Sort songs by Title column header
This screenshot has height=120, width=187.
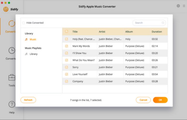pyautogui.click(x=75, y=31)
